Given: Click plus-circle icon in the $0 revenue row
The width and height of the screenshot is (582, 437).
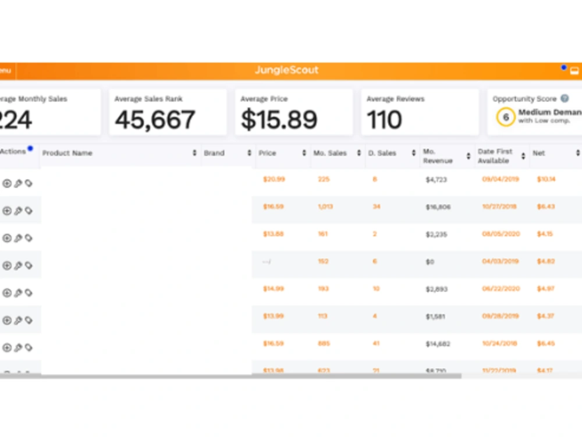Looking at the screenshot, I should [6, 265].
